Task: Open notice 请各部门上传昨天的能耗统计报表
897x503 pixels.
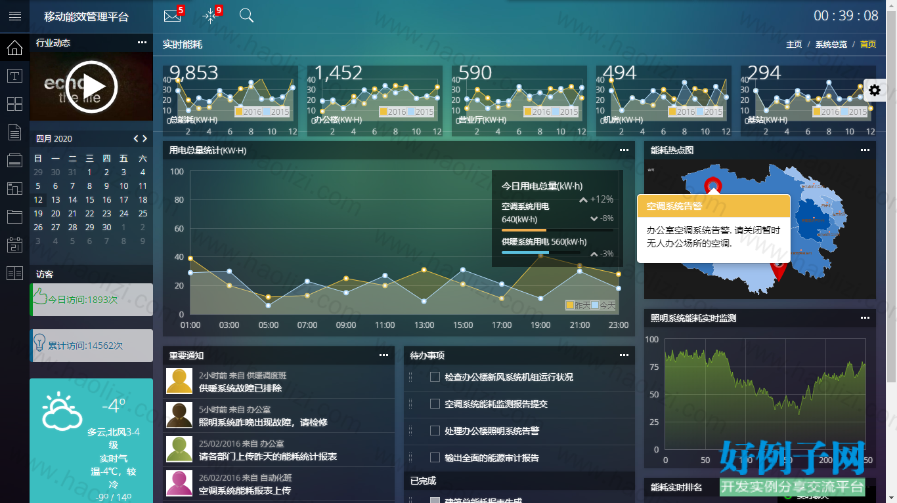Action: (x=268, y=456)
